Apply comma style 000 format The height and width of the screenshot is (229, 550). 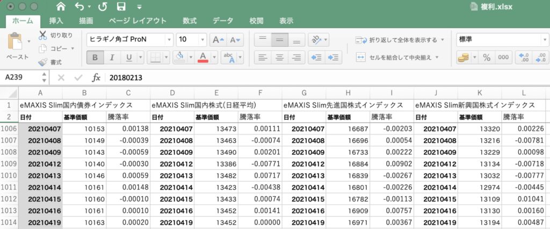(x=503, y=57)
